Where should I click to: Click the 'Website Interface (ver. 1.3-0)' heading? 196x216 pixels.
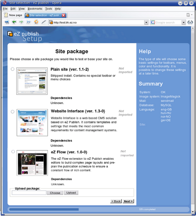78,111
